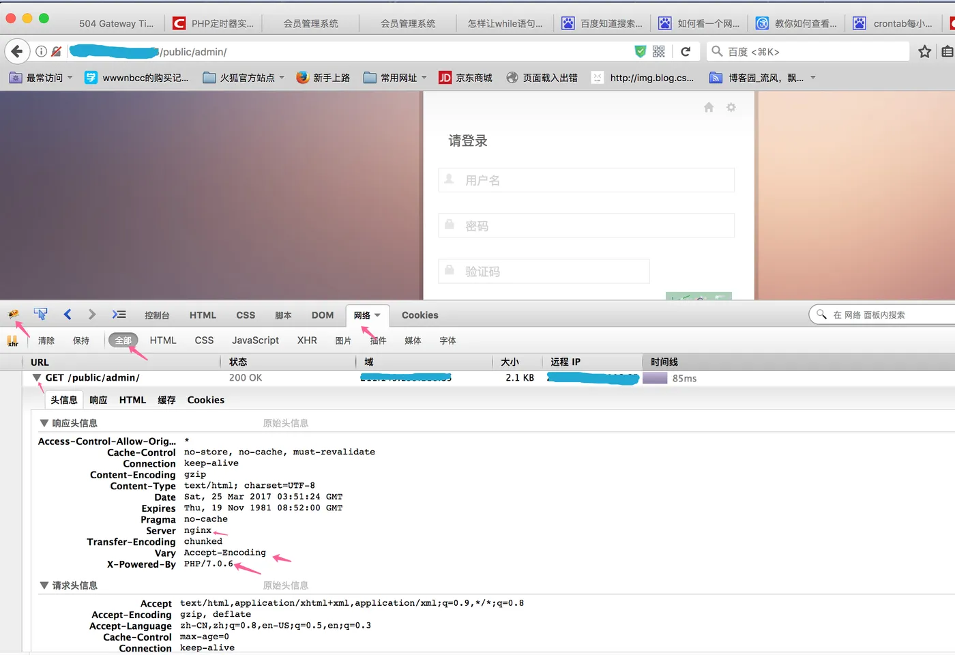Select the 全部 network filter

tap(123, 340)
